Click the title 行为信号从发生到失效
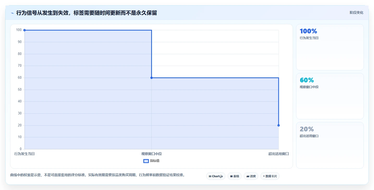The image size is (374, 190). pyautogui.click(x=87, y=13)
